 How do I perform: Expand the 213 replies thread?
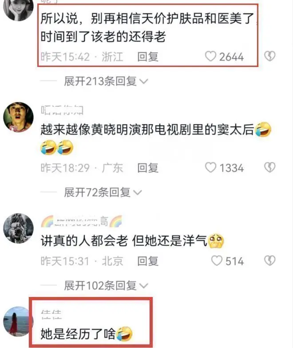[106, 81]
